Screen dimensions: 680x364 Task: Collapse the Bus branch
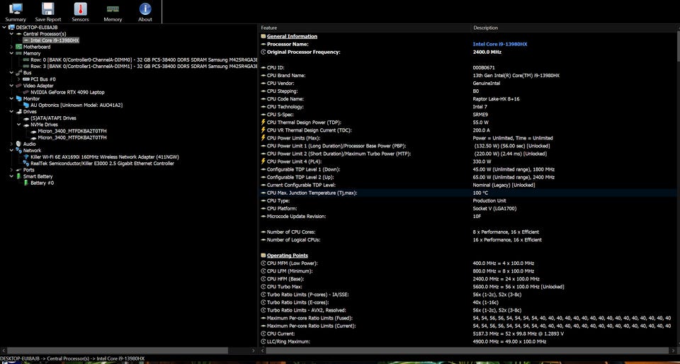pos(11,73)
